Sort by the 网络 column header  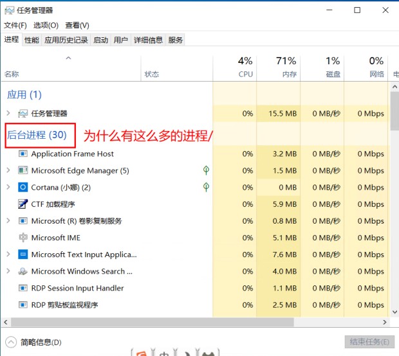366,69
